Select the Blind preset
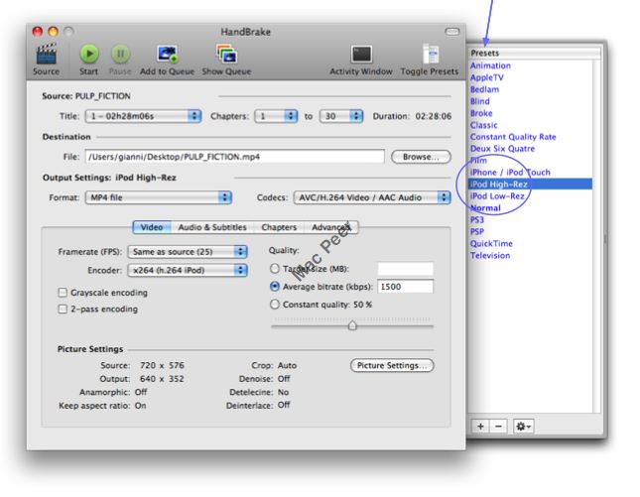Viewport: 640px width, 497px height. (x=479, y=101)
